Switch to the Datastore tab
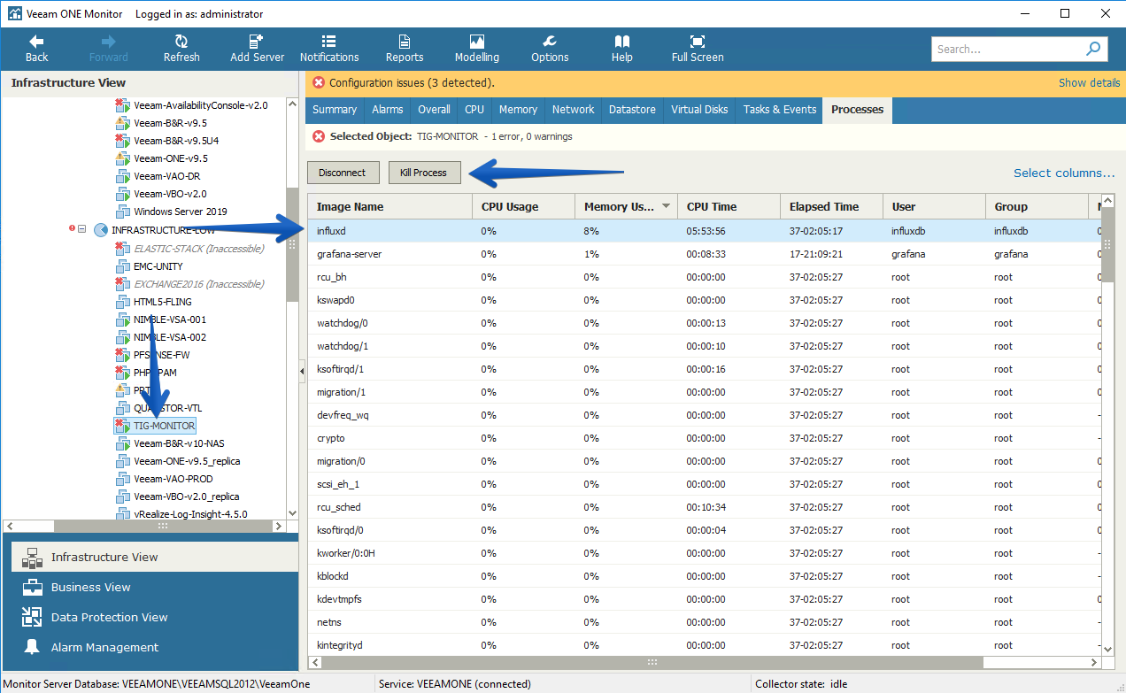Viewport: 1126px width, 693px height. pyautogui.click(x=632, y=110)
